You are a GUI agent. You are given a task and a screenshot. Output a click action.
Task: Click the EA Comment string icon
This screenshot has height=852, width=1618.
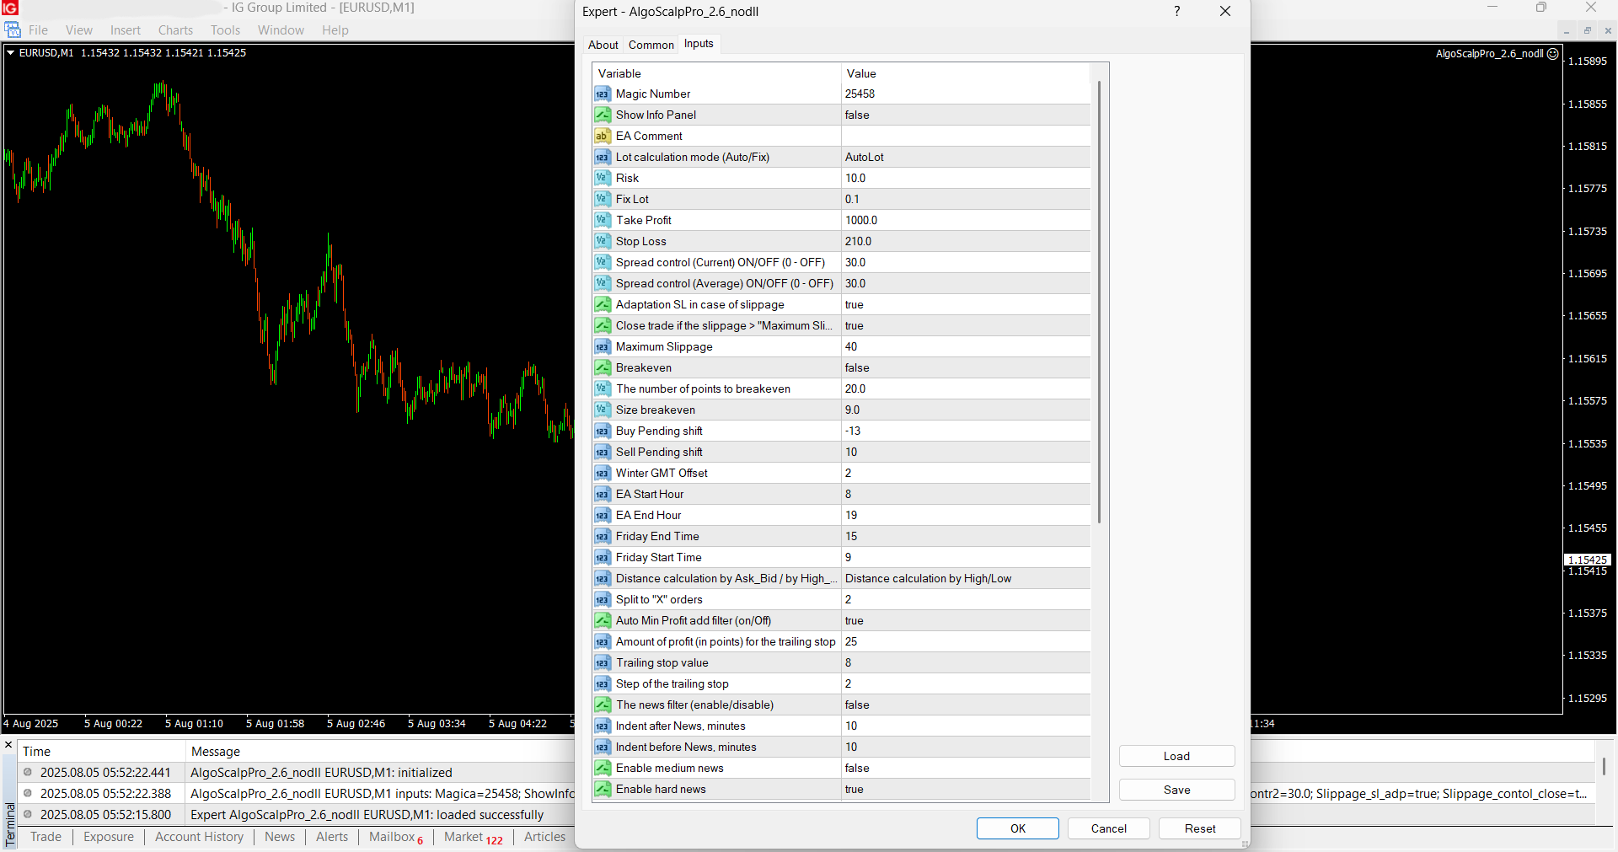click(602, 137)
